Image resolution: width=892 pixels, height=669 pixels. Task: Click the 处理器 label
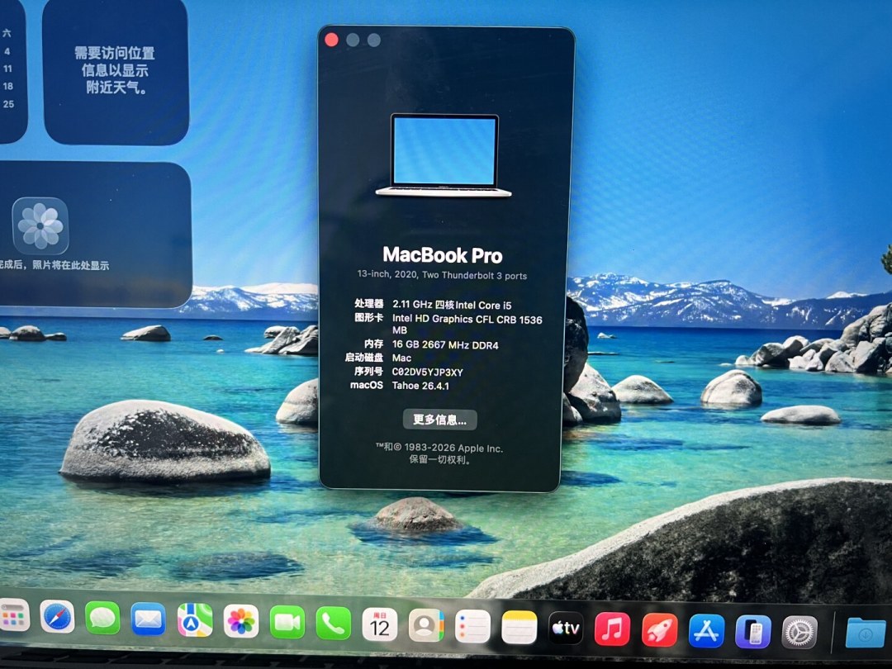(368, 303)
